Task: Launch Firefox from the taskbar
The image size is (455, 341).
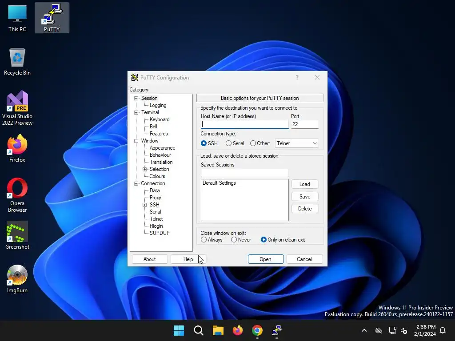Action: point(238,330)
